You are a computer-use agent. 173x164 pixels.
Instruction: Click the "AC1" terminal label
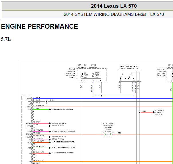pos(29,148)
